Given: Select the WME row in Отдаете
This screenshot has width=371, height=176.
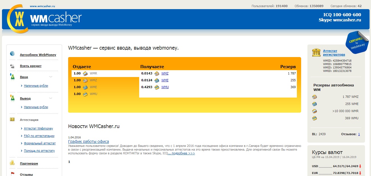Looking at the screenshot, I should (x=105, y=87).
